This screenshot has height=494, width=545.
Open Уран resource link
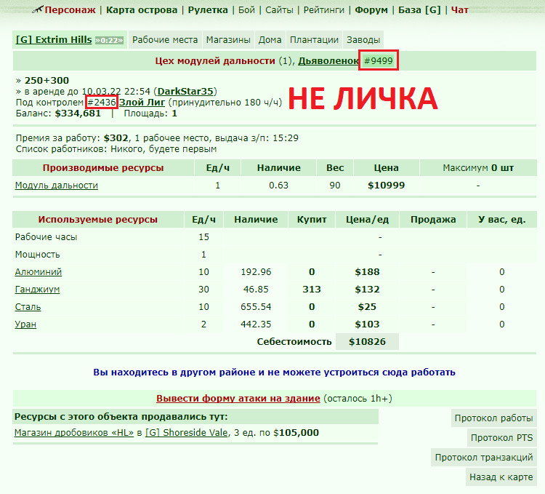click(25, 324)
